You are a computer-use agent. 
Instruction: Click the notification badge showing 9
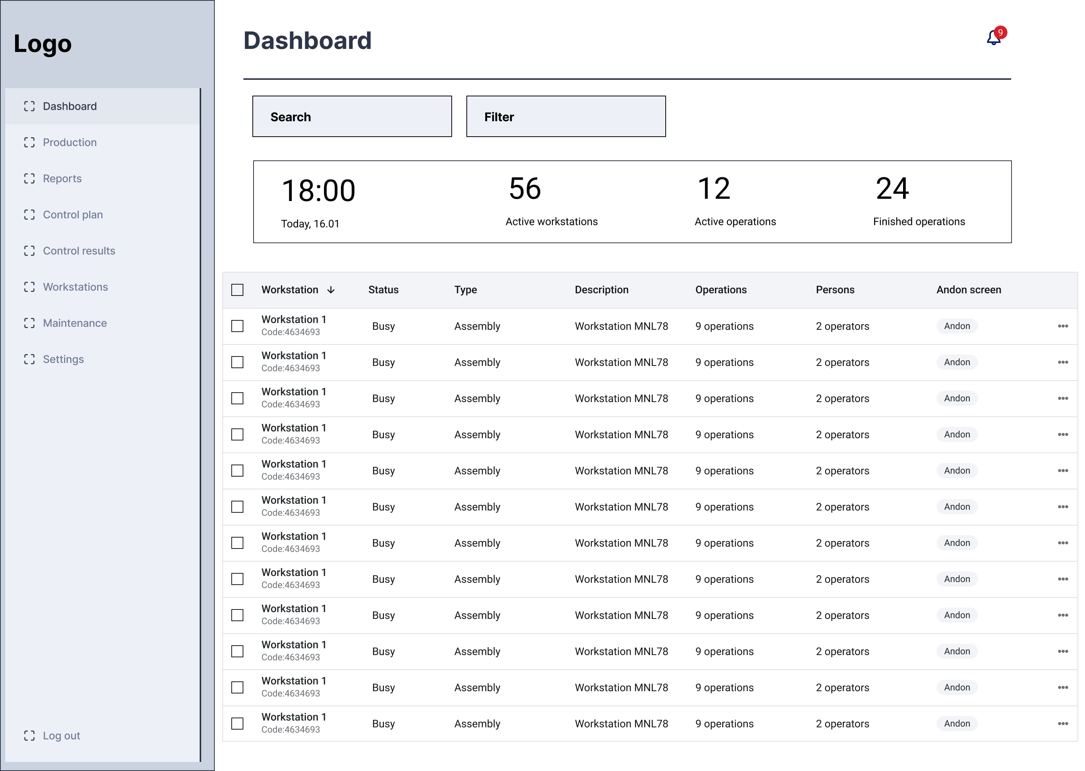[1001, 32]
